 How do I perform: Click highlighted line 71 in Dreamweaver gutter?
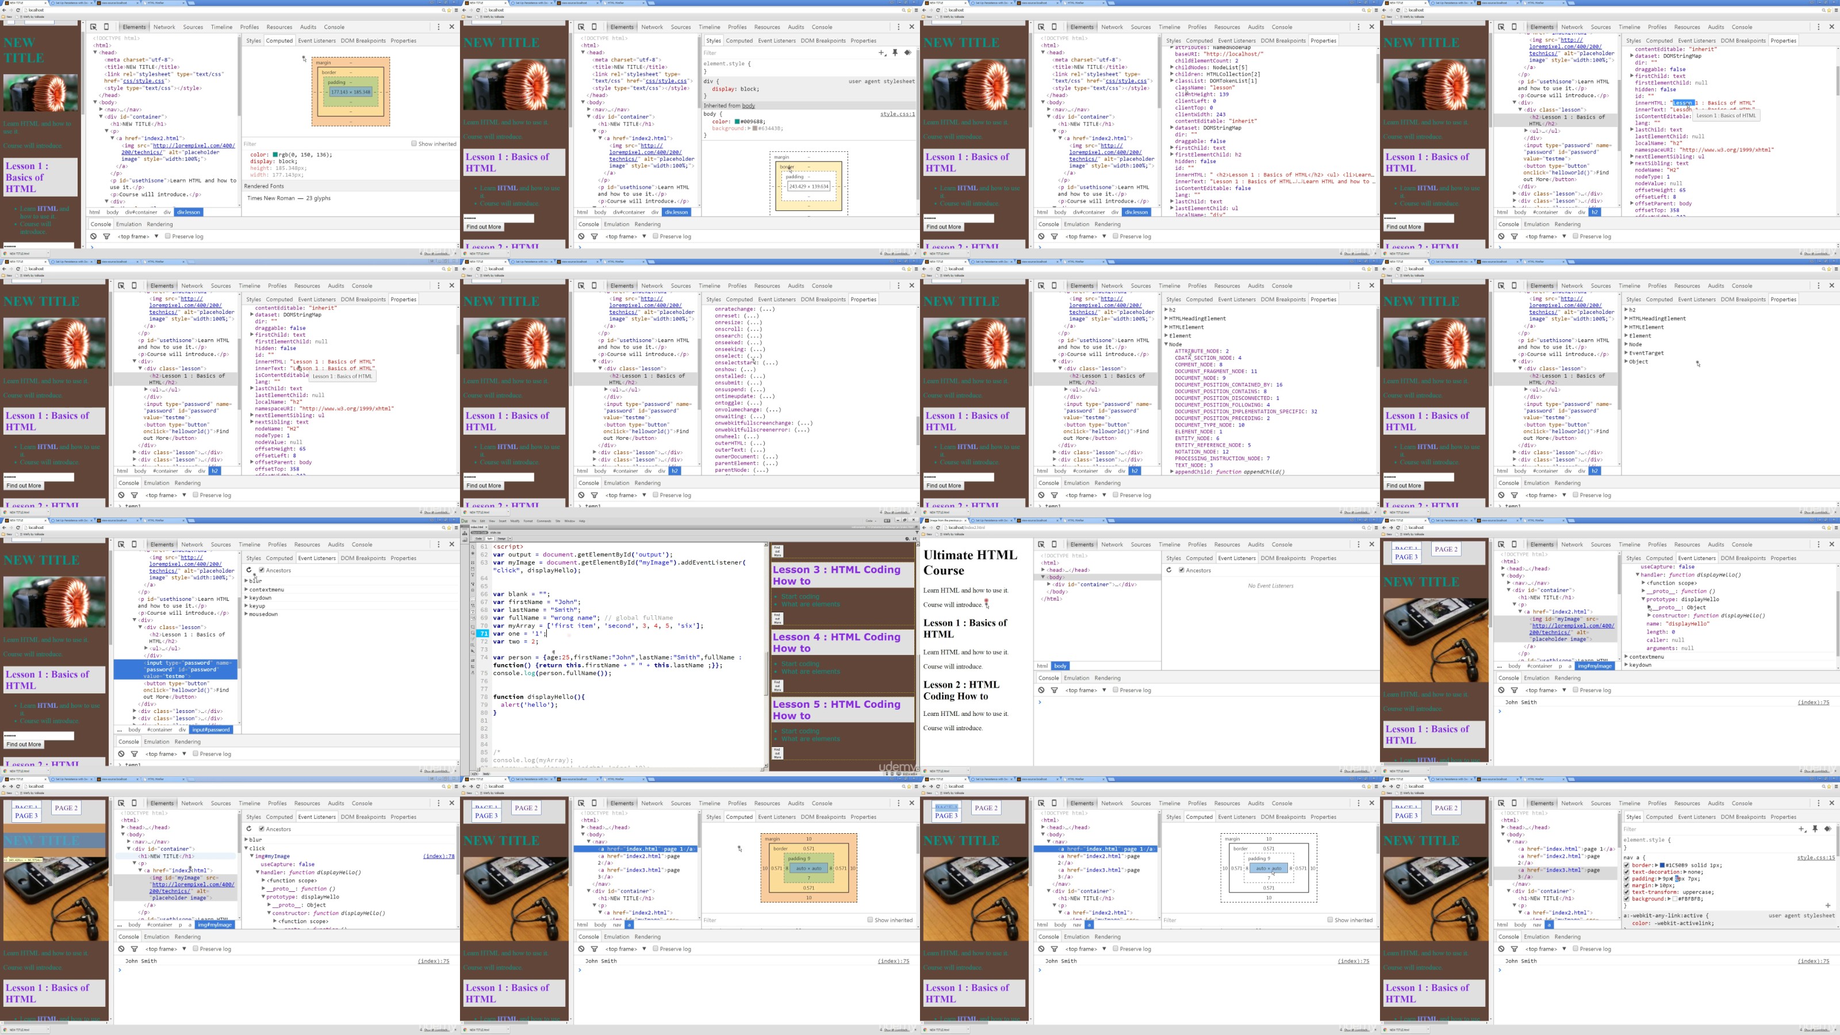tap(484, 634)
